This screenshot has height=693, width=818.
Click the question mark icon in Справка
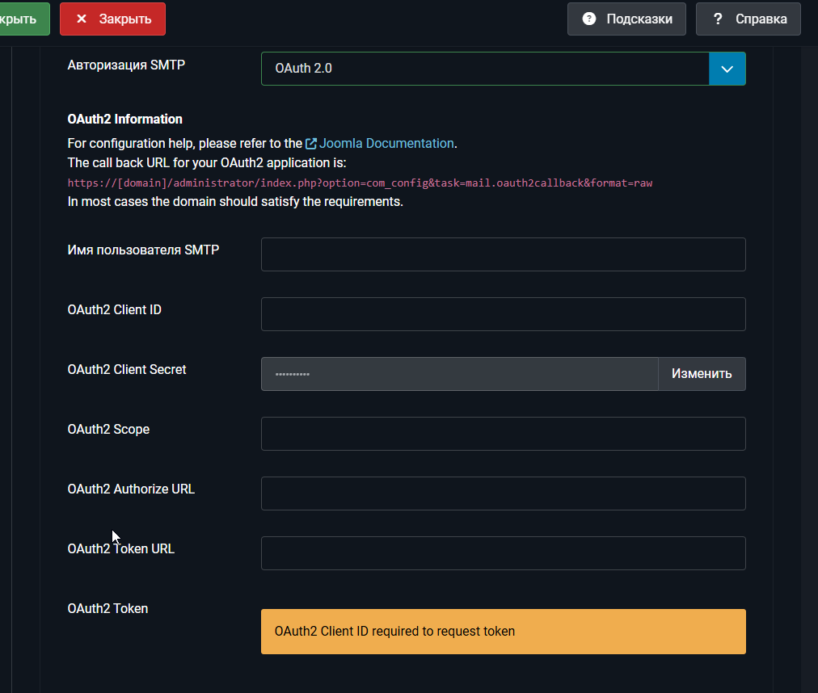click(x=718, y=19)
